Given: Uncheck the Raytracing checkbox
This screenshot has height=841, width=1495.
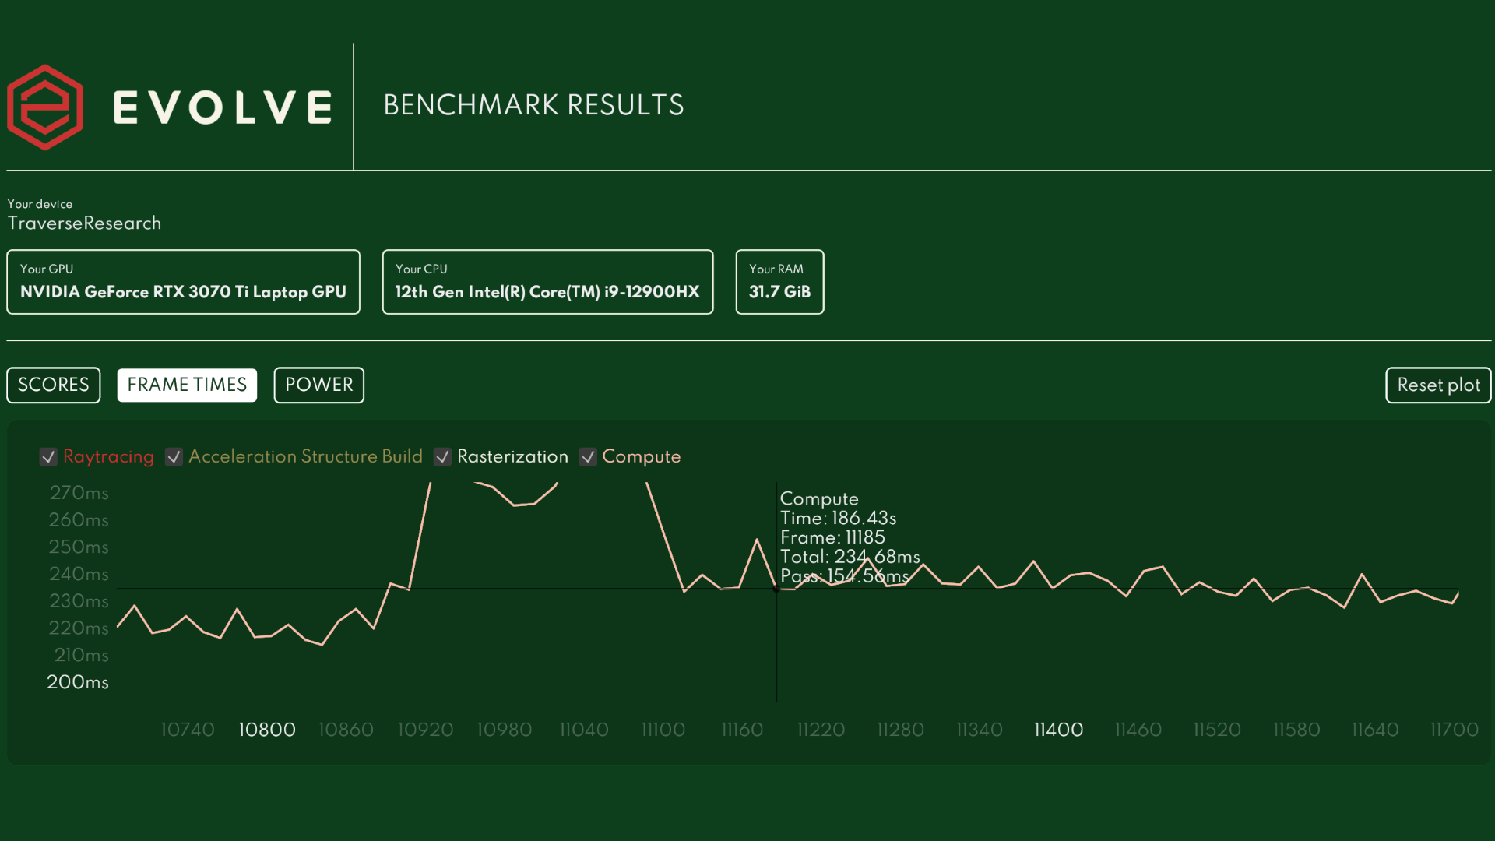Looking at the screenshot, I should [48, 457].
